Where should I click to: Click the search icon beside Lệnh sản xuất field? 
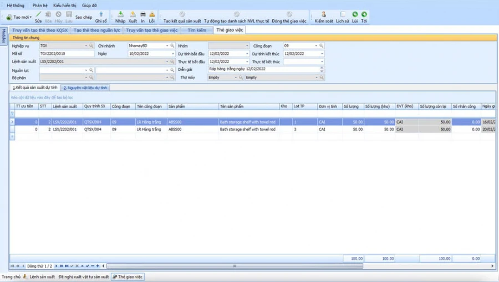click(172, 61)
